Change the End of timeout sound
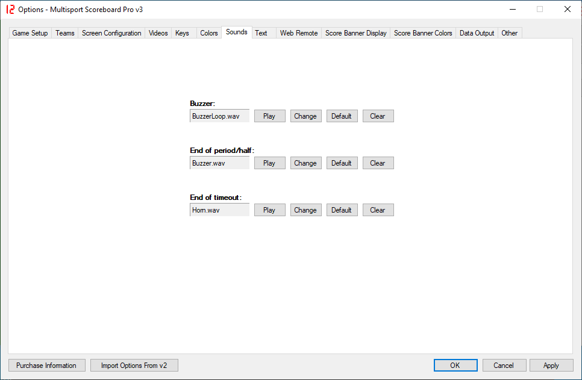Screen dimensions: 582x380 [x=305, y=210]
